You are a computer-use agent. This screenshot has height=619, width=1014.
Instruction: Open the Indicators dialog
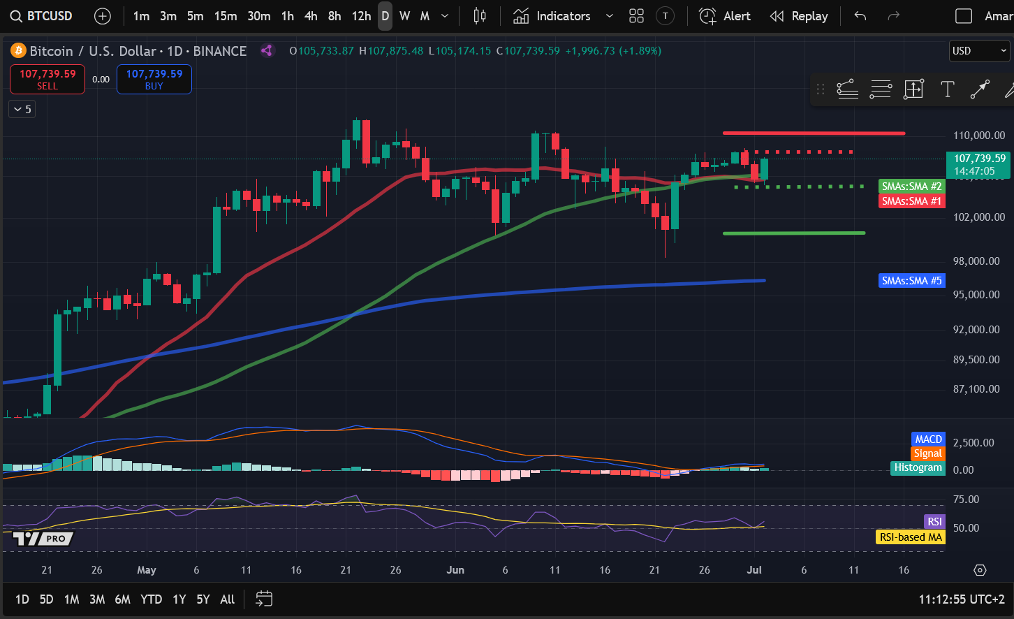click(552, 16)
